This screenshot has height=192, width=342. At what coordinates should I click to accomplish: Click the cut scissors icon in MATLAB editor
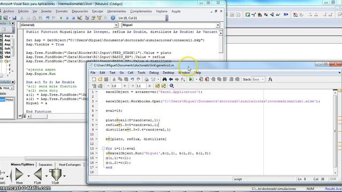pos(114,79)
